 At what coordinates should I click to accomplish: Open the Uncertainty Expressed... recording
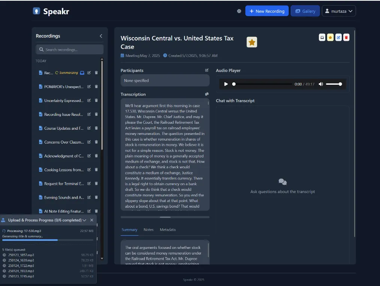(64, 100)
